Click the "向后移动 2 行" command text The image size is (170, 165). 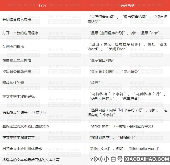148,94
